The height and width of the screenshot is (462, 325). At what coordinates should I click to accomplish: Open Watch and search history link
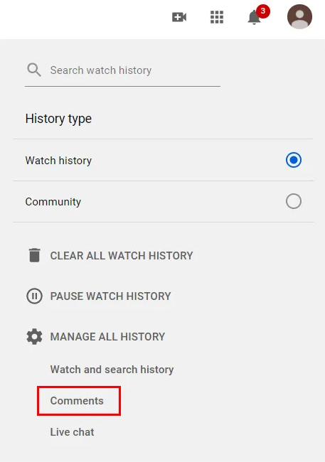coord(112,370)
